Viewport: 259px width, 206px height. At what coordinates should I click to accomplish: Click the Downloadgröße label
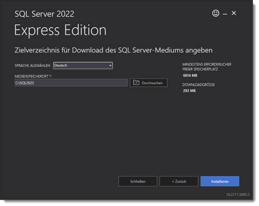click(198, 84)
